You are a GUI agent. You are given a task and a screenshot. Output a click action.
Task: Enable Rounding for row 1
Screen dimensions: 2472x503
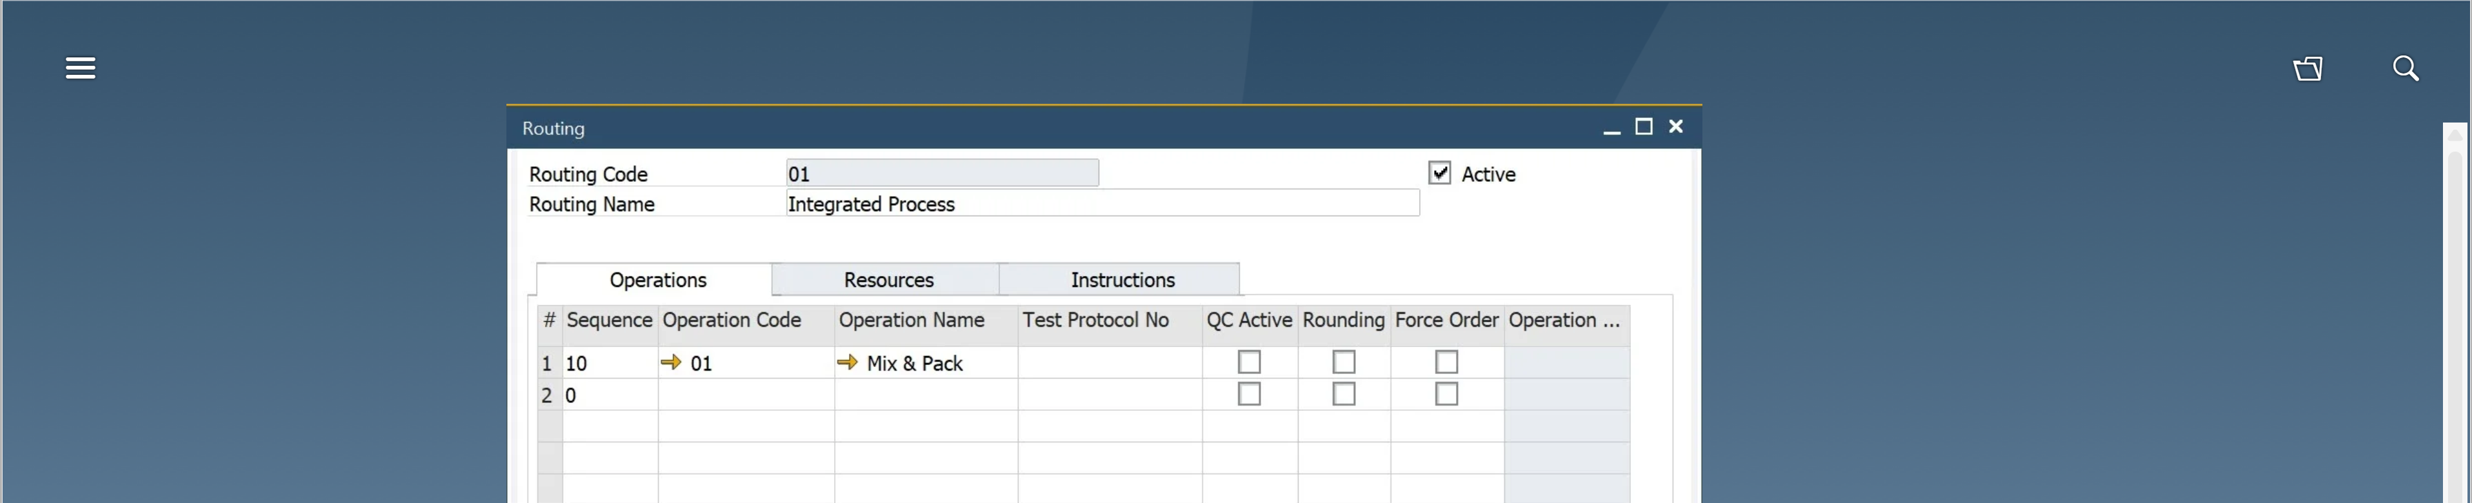(x=1344, y=362)
